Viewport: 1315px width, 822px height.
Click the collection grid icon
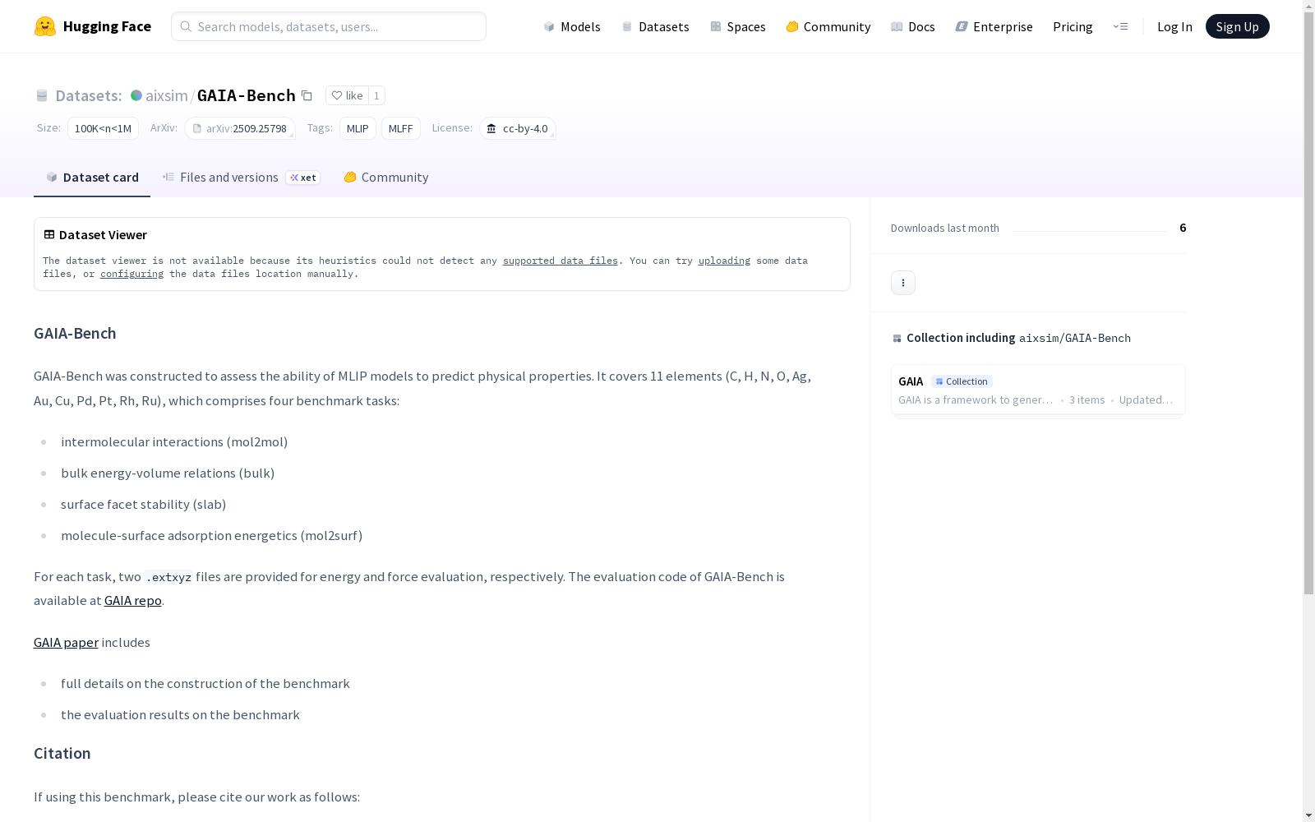[x=897, y=338]
